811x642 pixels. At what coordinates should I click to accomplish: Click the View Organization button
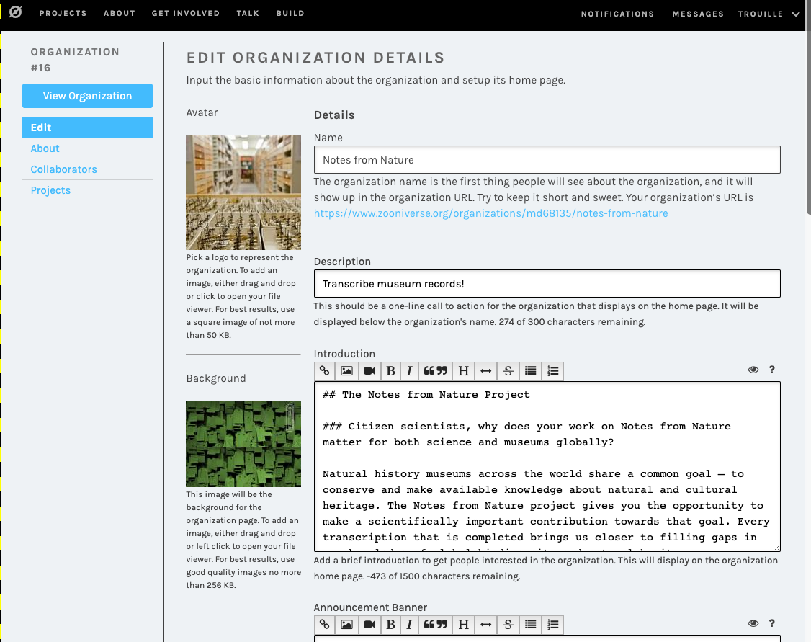pyautogui.click(x=87, y=95)
